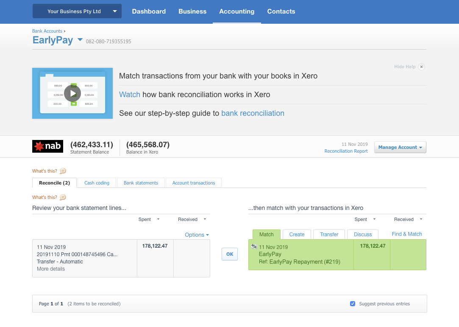459x327 pixels.
Task: Select the Discuss tab
Action: (363, 235)
